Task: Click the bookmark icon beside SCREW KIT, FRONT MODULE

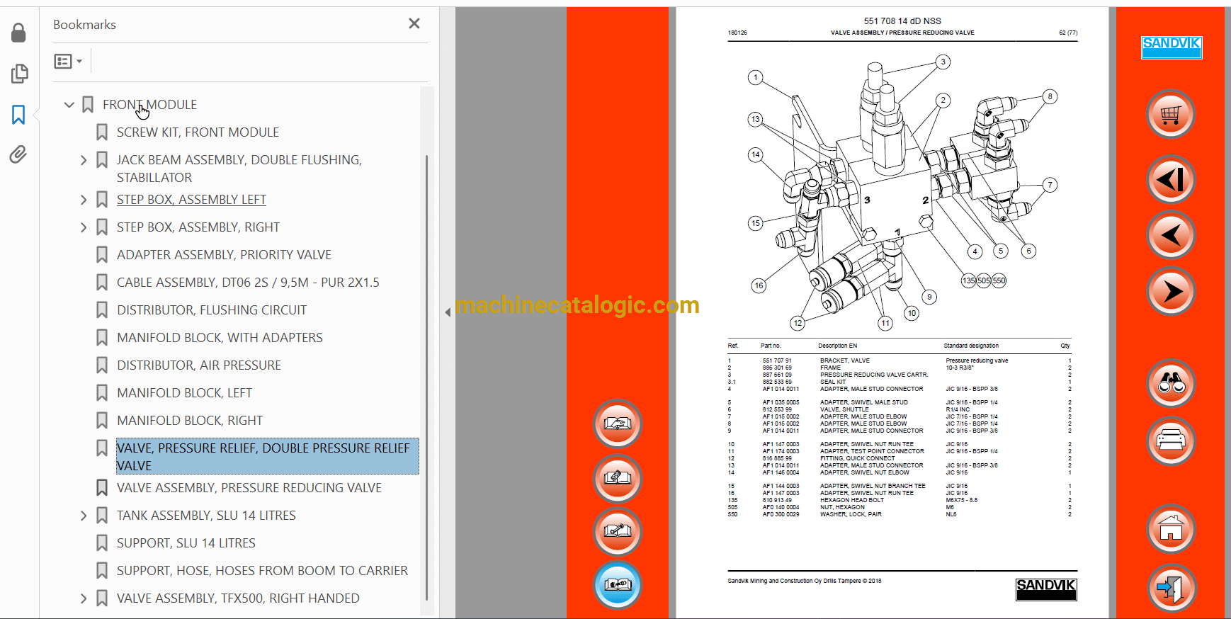Action: point(102,132)
